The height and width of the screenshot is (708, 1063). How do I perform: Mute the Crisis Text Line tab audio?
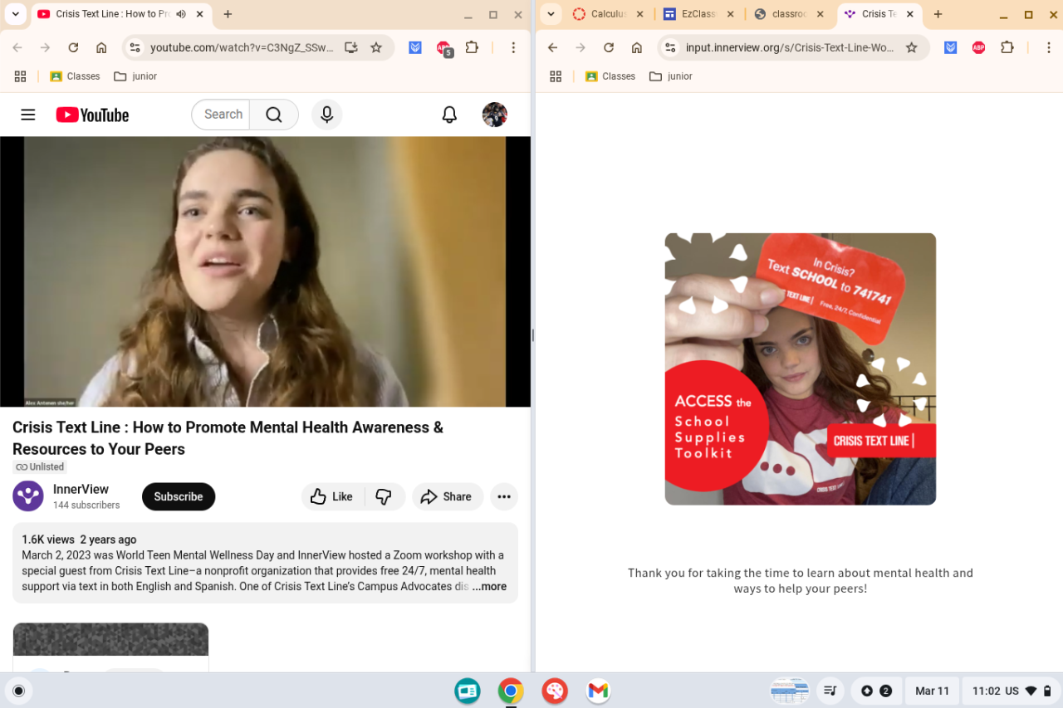pyautogui.click(x=181, y=14)
